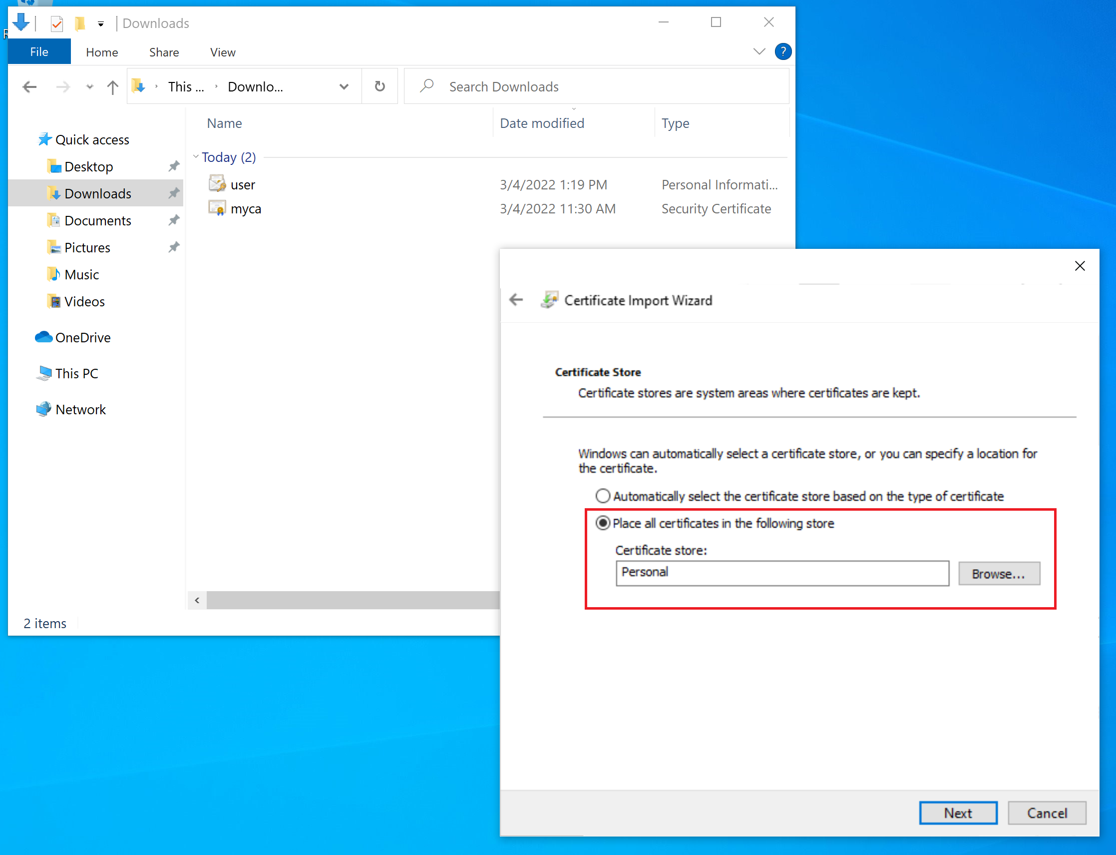Open the Customize Quick Access Toolbar dropdown
This screenshot has width=1116, height=855.
[101, 24]
